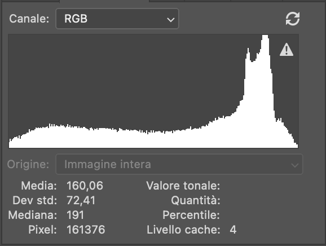Screen dimensions: 326x246
Task: Click the chevron of the Origine dropdown
Action: (295, 165)
